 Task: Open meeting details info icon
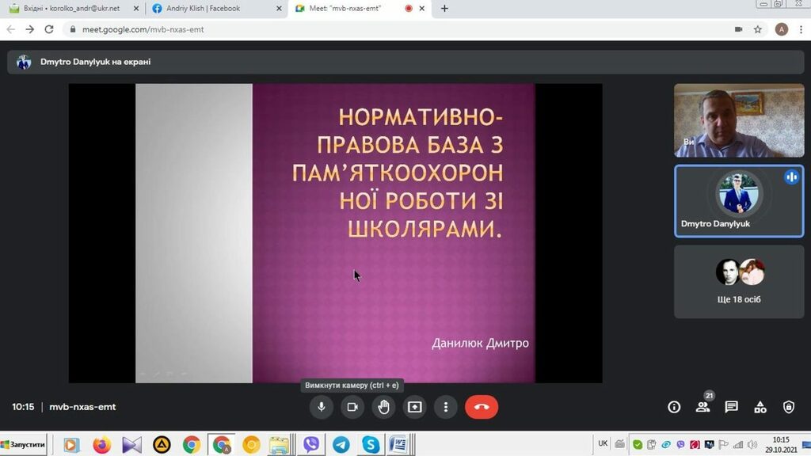674,407
